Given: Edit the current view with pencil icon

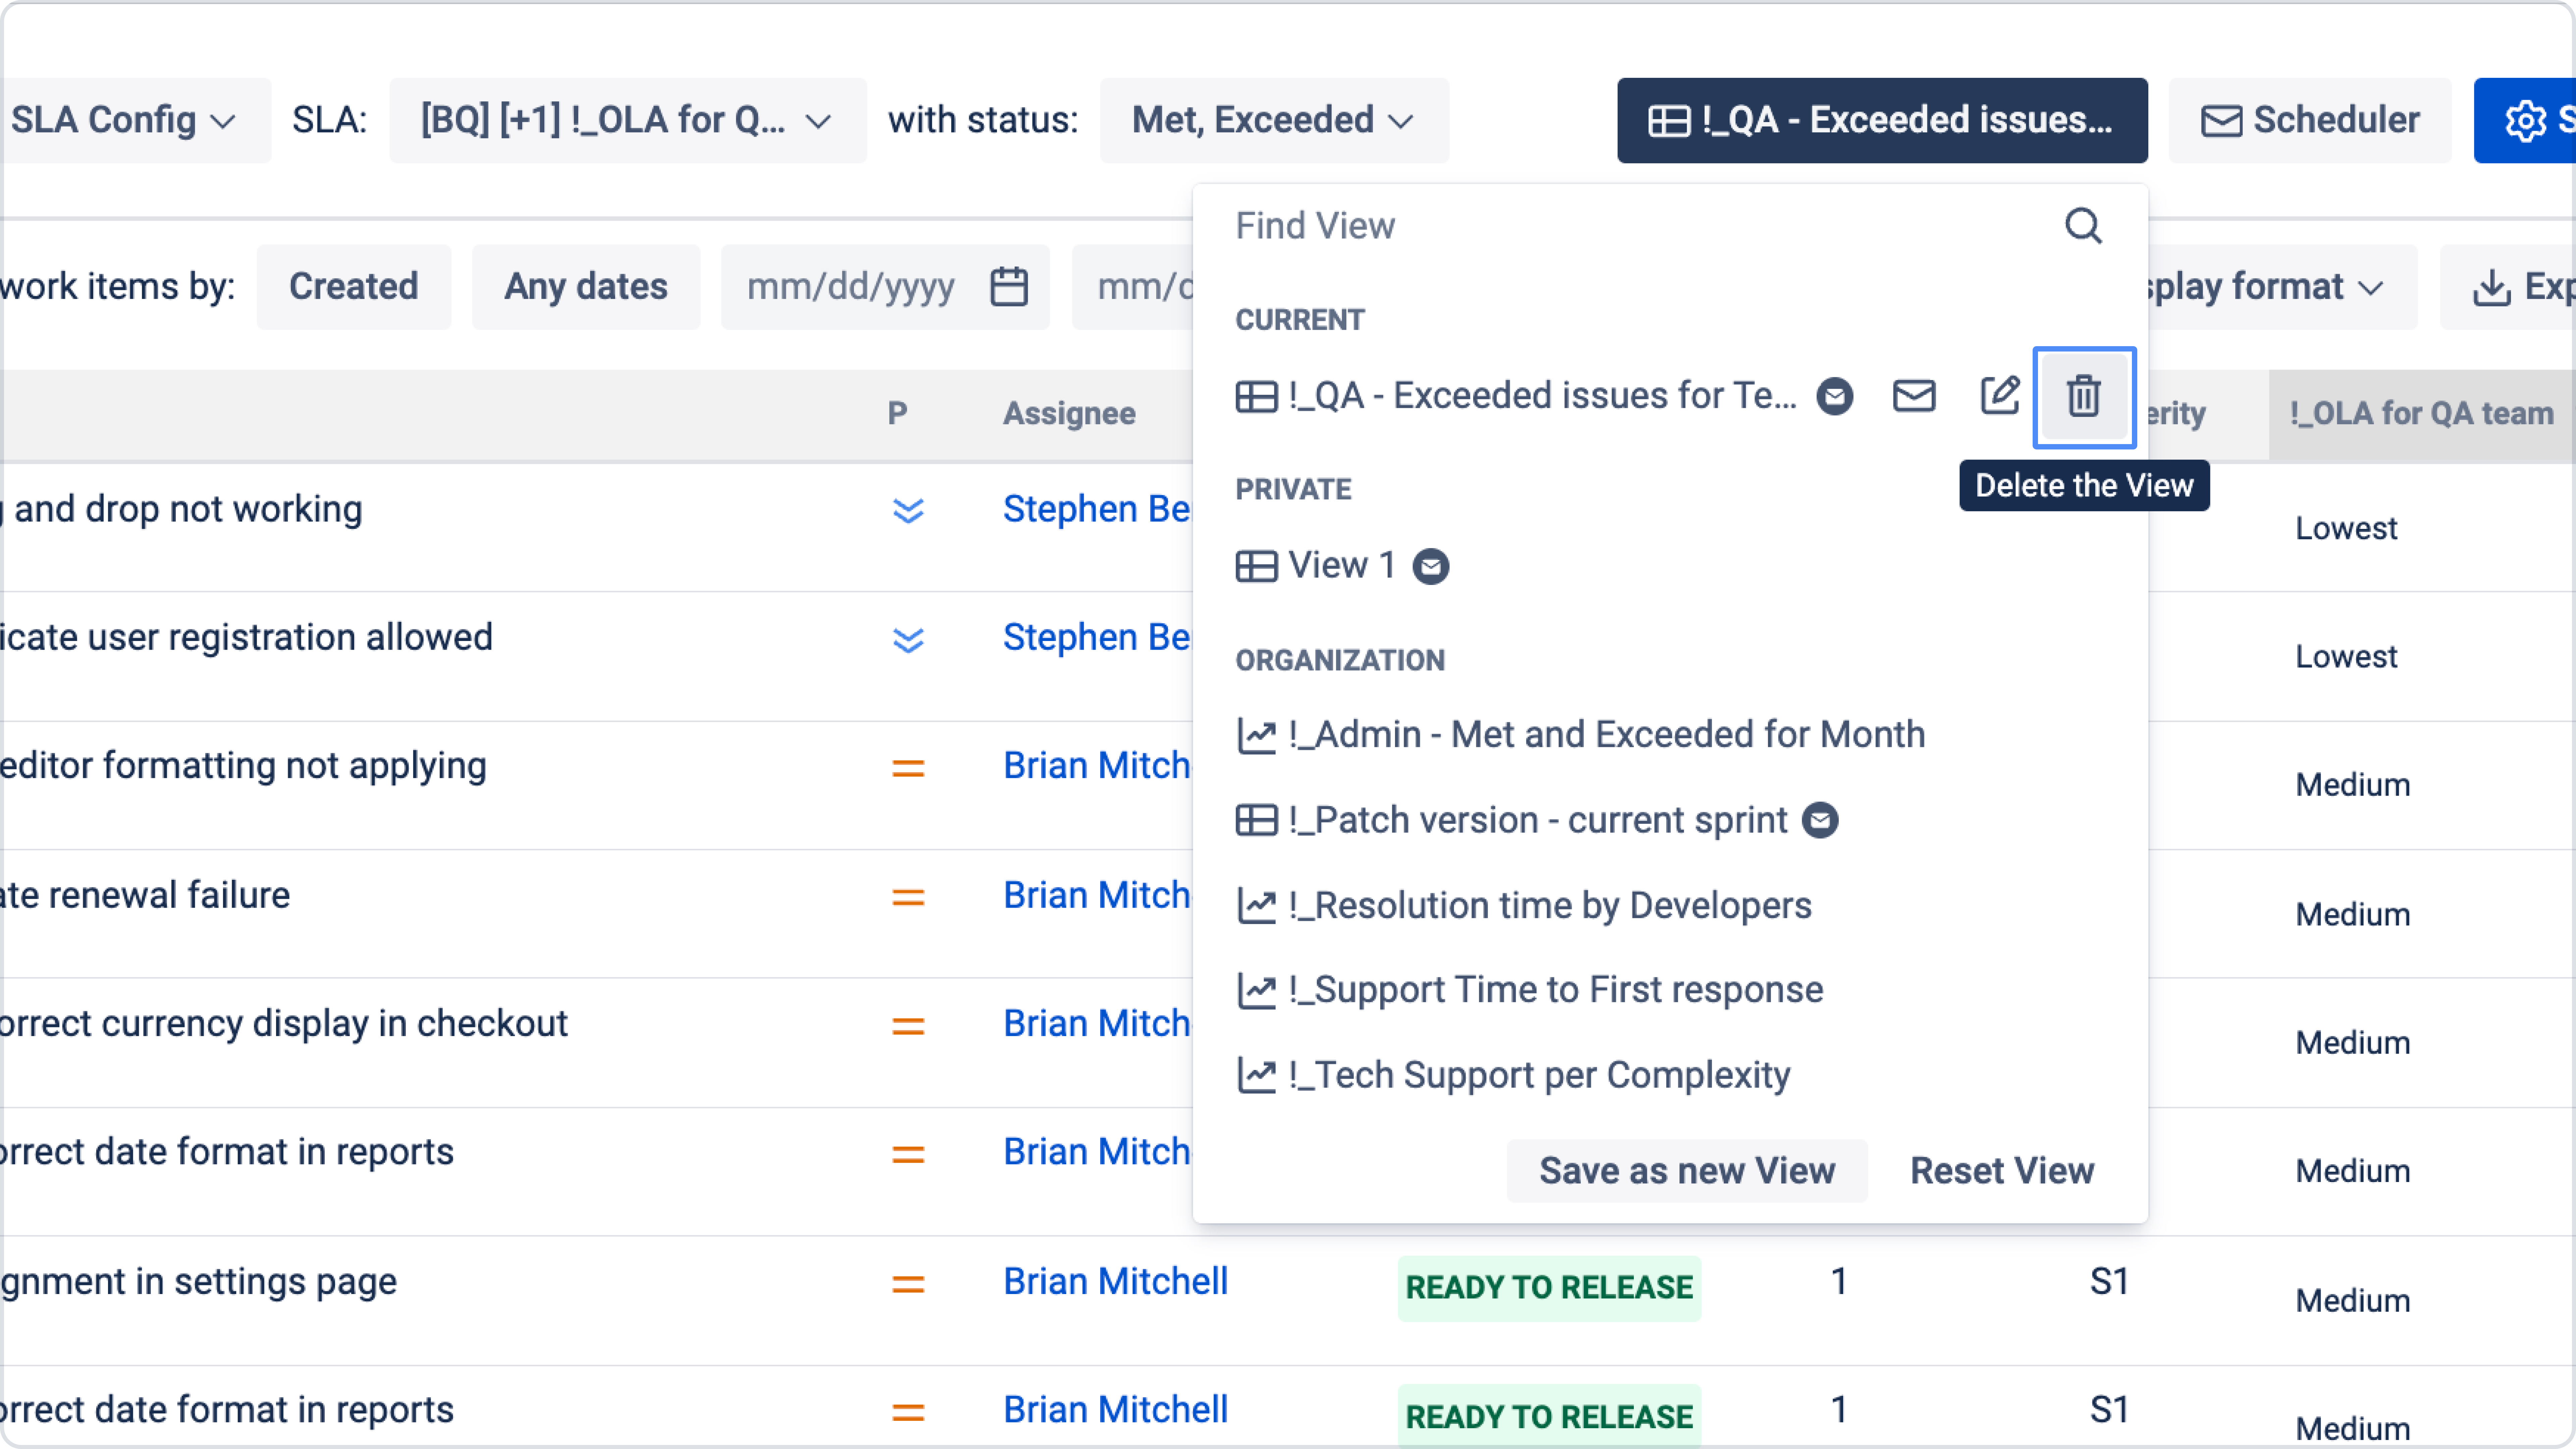Looking at the screenshot, I should point(2000,396).
